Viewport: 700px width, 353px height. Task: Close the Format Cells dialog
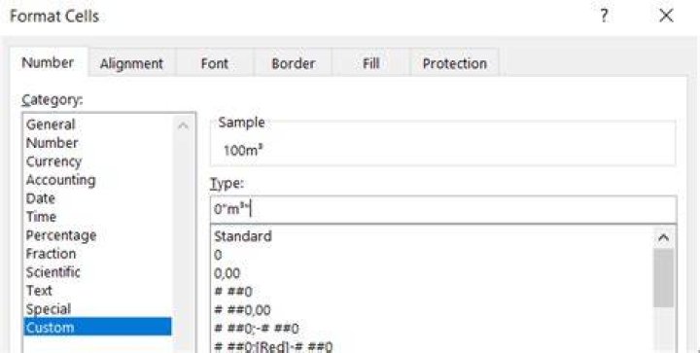(666, 17)
